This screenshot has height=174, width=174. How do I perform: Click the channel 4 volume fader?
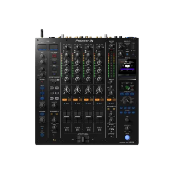[x=99, y=116]
